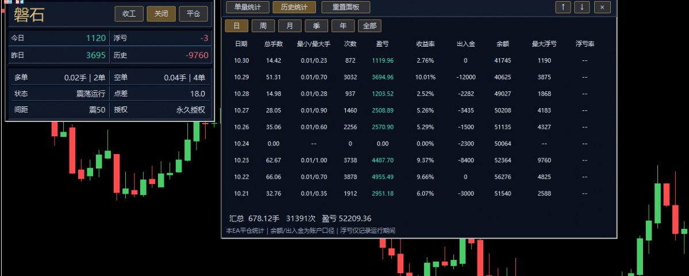Screen dimensions: 689x276
Task: Click the 次数 column header
Action: pyautogui.click(x=350, y=44)
